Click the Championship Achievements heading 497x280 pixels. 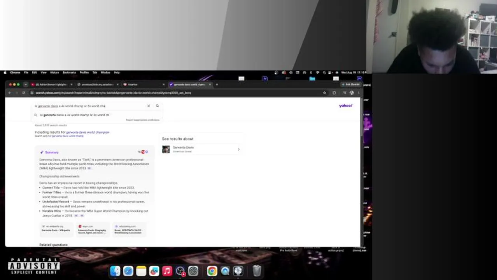[59, 177]
